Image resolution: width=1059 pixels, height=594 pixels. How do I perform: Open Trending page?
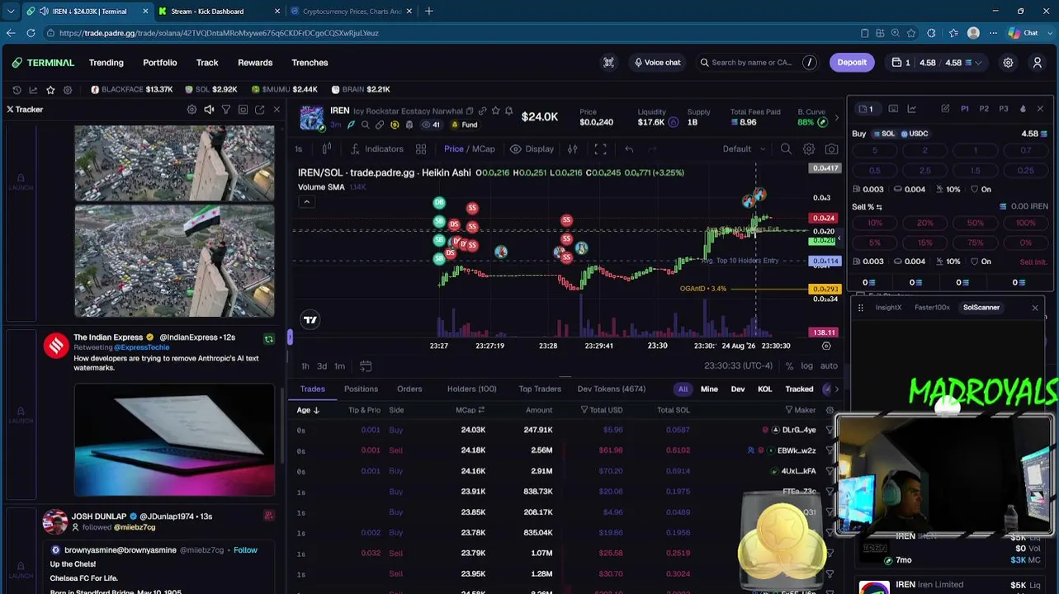(x=106, y=63)
